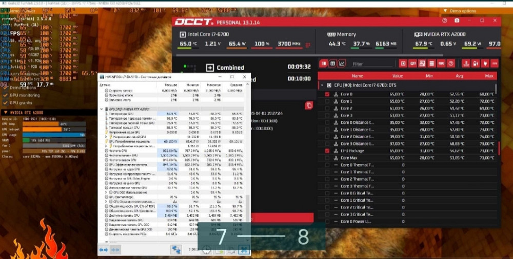513x259 pixels.
Task: Switch monitoring to table view icon
Action: point(333,63)
